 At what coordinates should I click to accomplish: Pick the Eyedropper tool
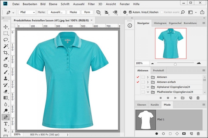[x=5, y=59]
